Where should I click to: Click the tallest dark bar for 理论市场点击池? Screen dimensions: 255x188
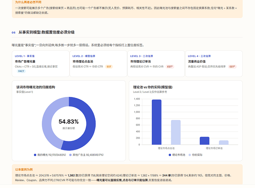pos(157,122)
